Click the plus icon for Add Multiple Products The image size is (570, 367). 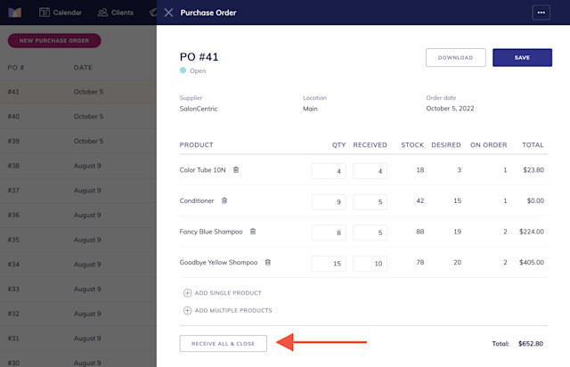pos(187,310)
